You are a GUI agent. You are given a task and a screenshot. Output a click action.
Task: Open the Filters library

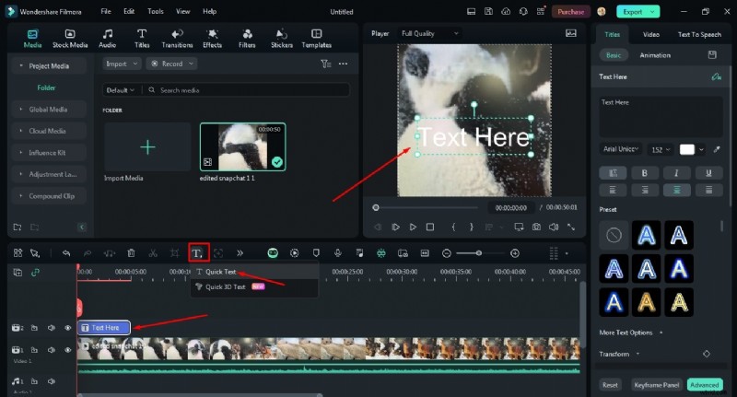(x=247, y=39)
